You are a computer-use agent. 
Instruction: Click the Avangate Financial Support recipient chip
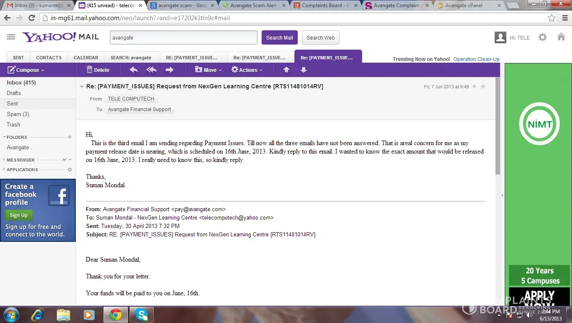point(139,109)
